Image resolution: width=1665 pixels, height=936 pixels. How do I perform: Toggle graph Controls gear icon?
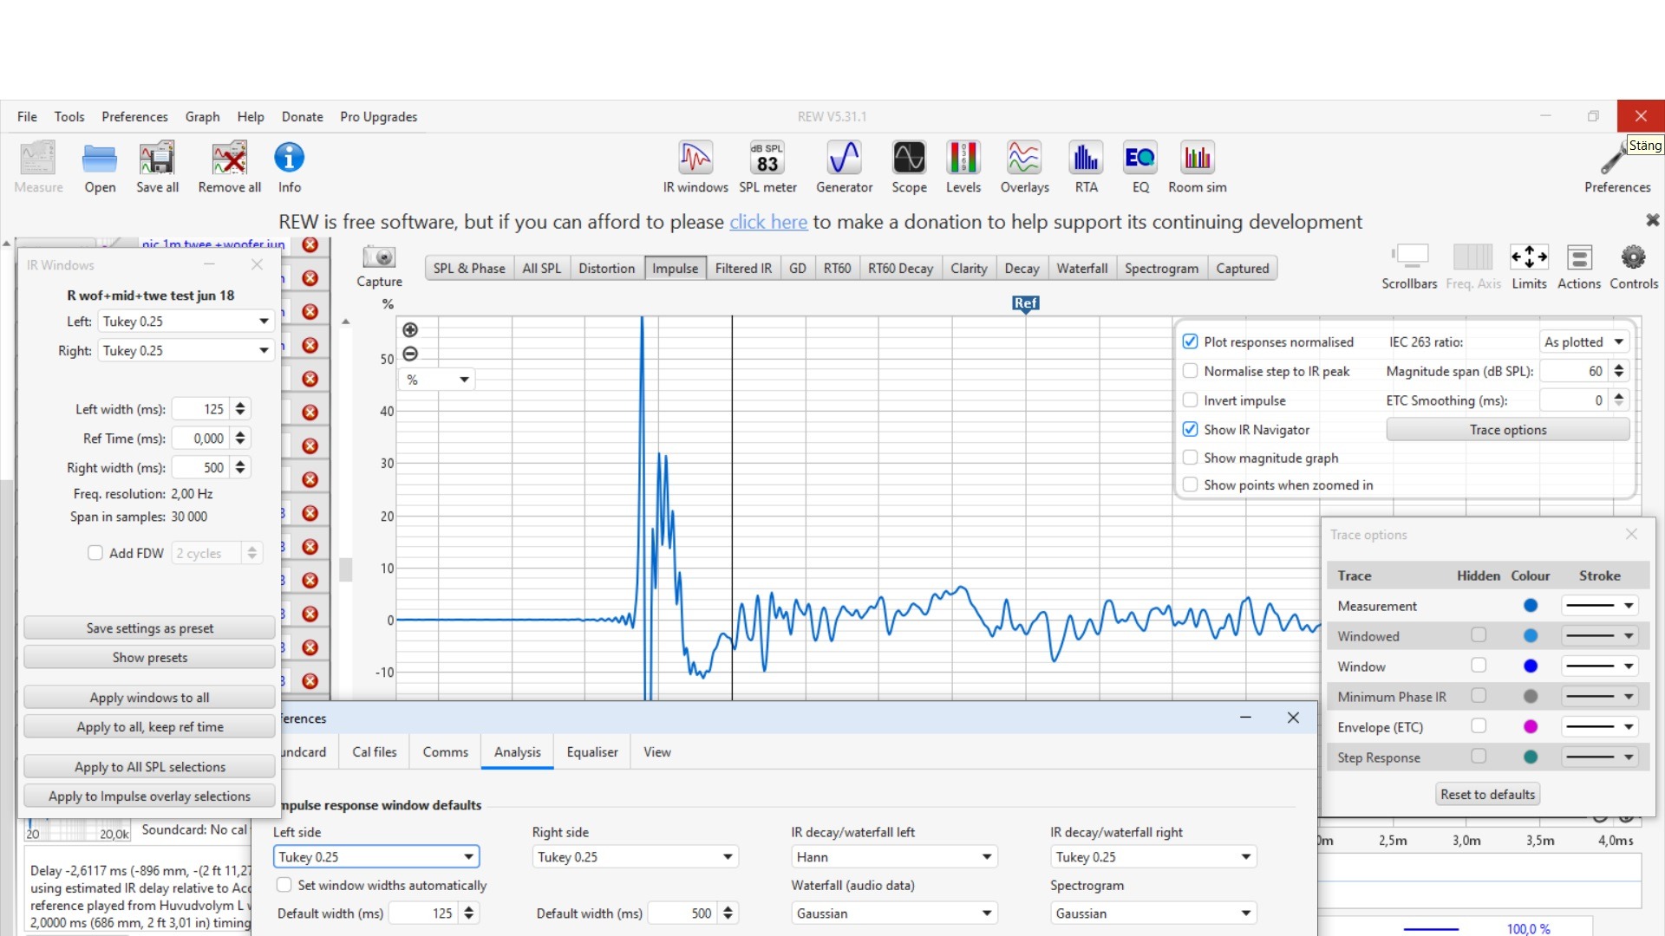[1634, 266]
